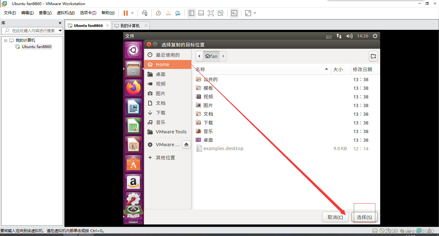Open the Amazon launcher icon

tap(133, 182)
